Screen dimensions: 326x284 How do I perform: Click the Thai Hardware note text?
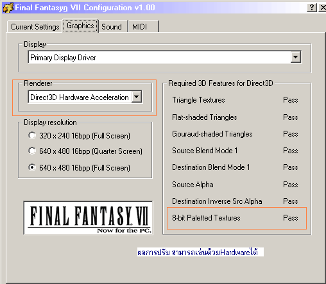[x=200, y=252]
